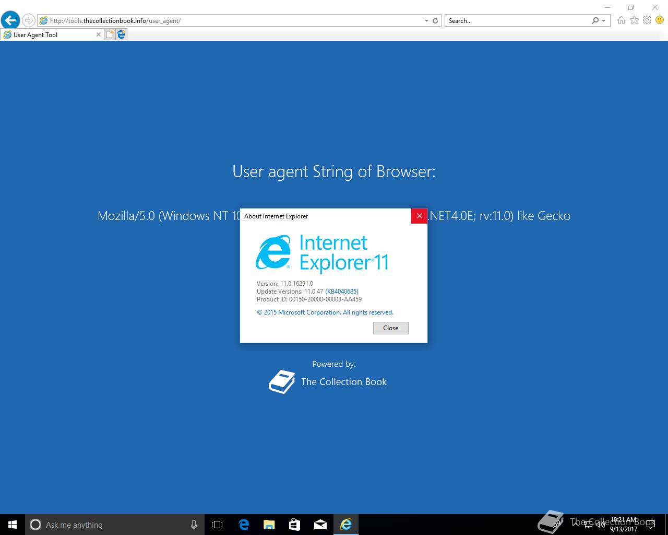Open File Explorer from taskbar

[269, 525]
